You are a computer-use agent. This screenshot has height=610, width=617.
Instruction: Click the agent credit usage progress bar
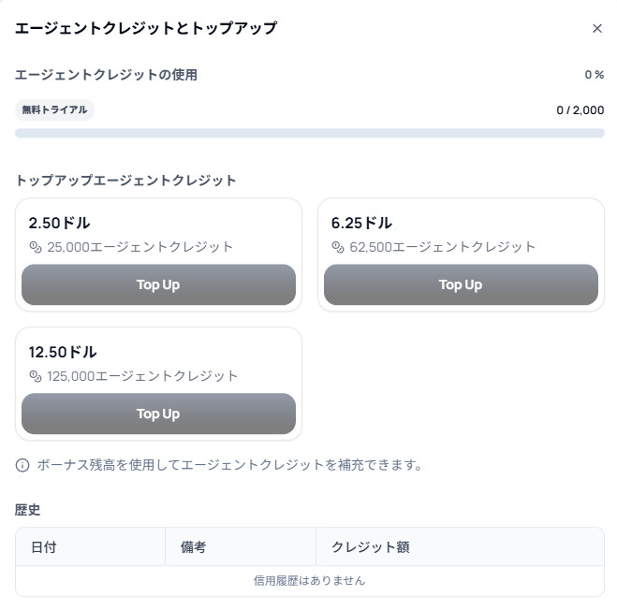point(309,133)
